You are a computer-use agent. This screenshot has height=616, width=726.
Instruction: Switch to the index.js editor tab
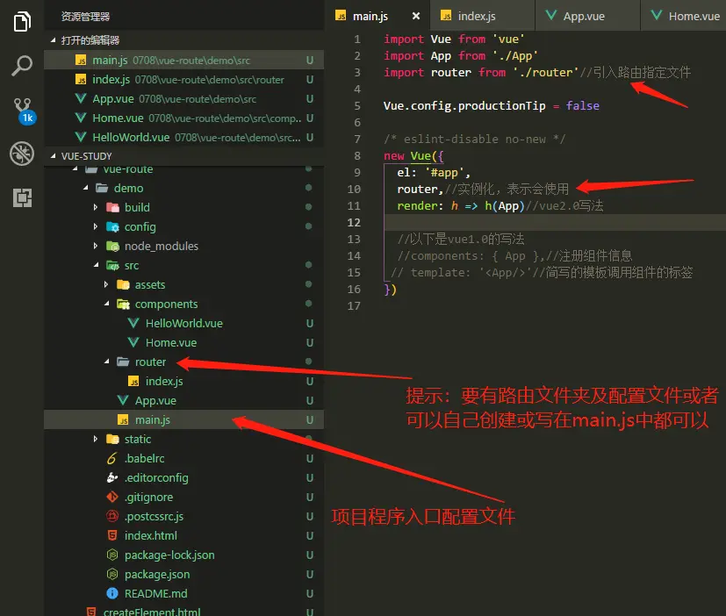pos(482,16)
